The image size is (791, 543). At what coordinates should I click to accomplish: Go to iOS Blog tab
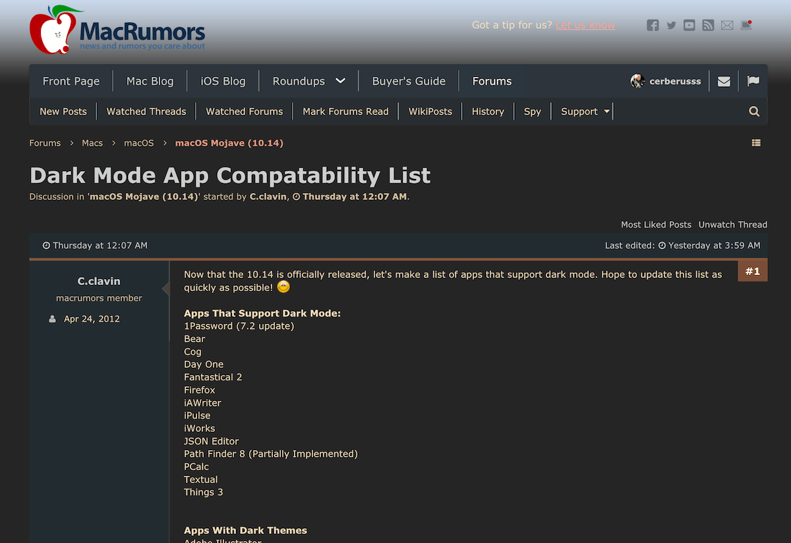click(223, 81)
